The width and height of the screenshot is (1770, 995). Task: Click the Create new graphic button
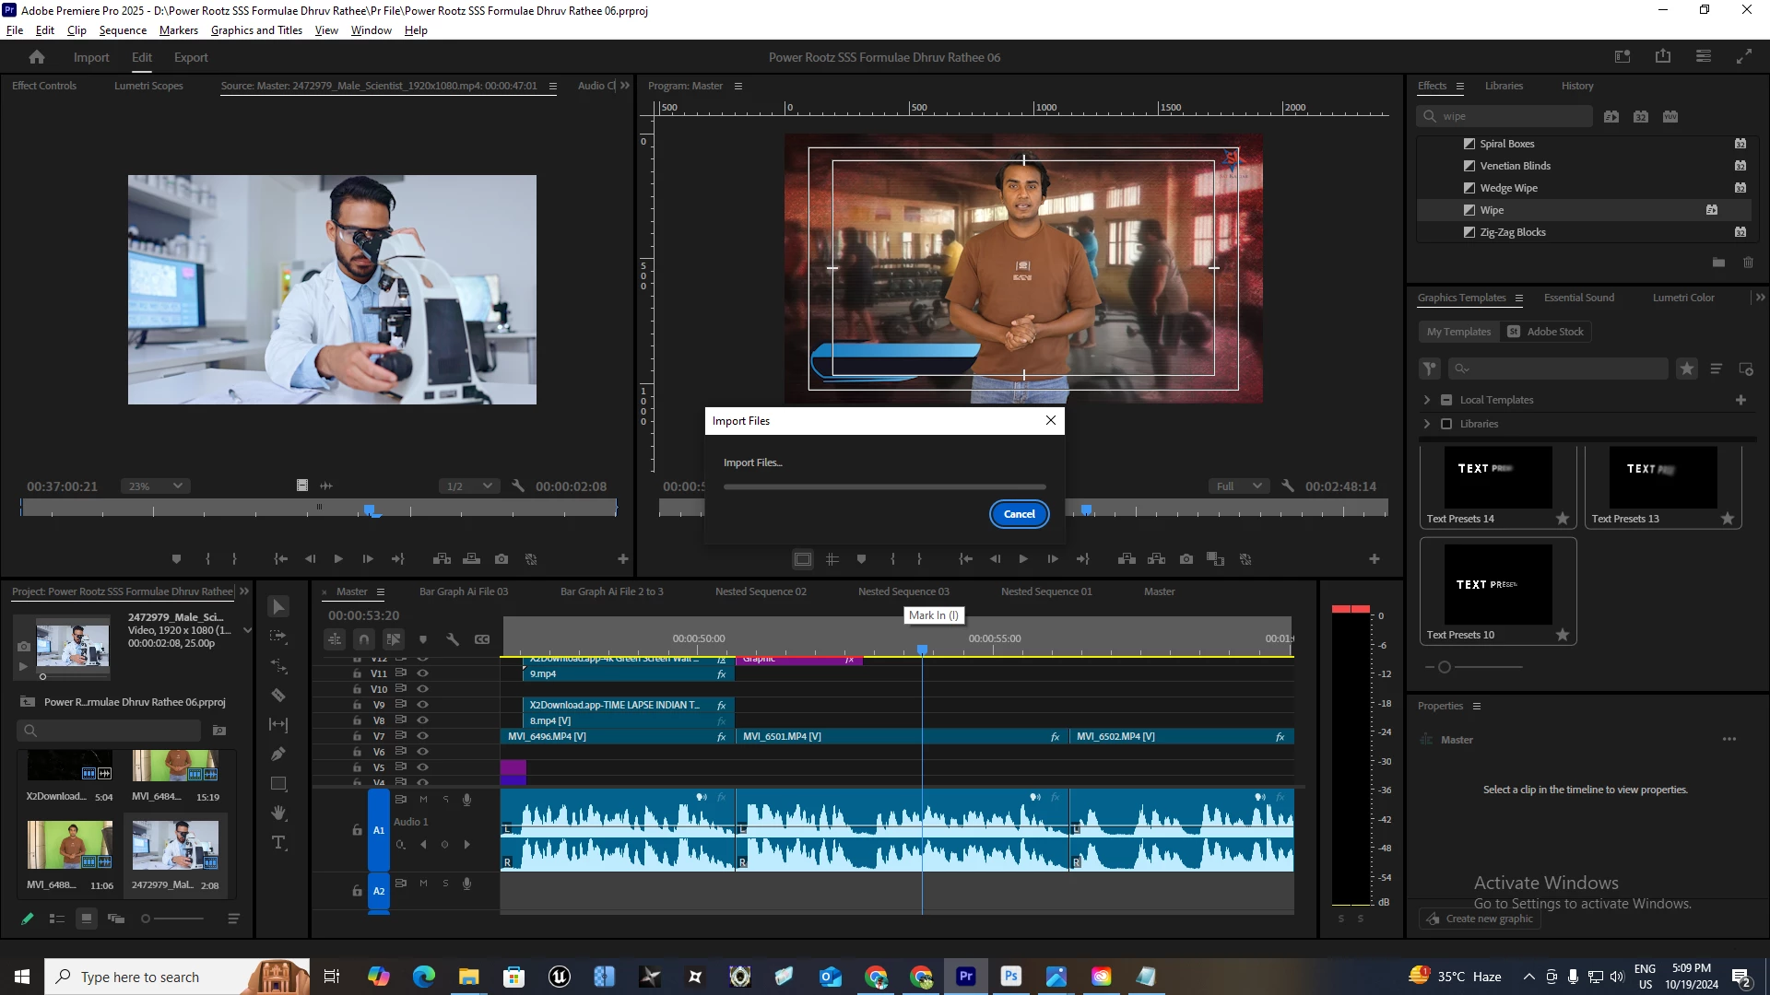click(1481, 919)
